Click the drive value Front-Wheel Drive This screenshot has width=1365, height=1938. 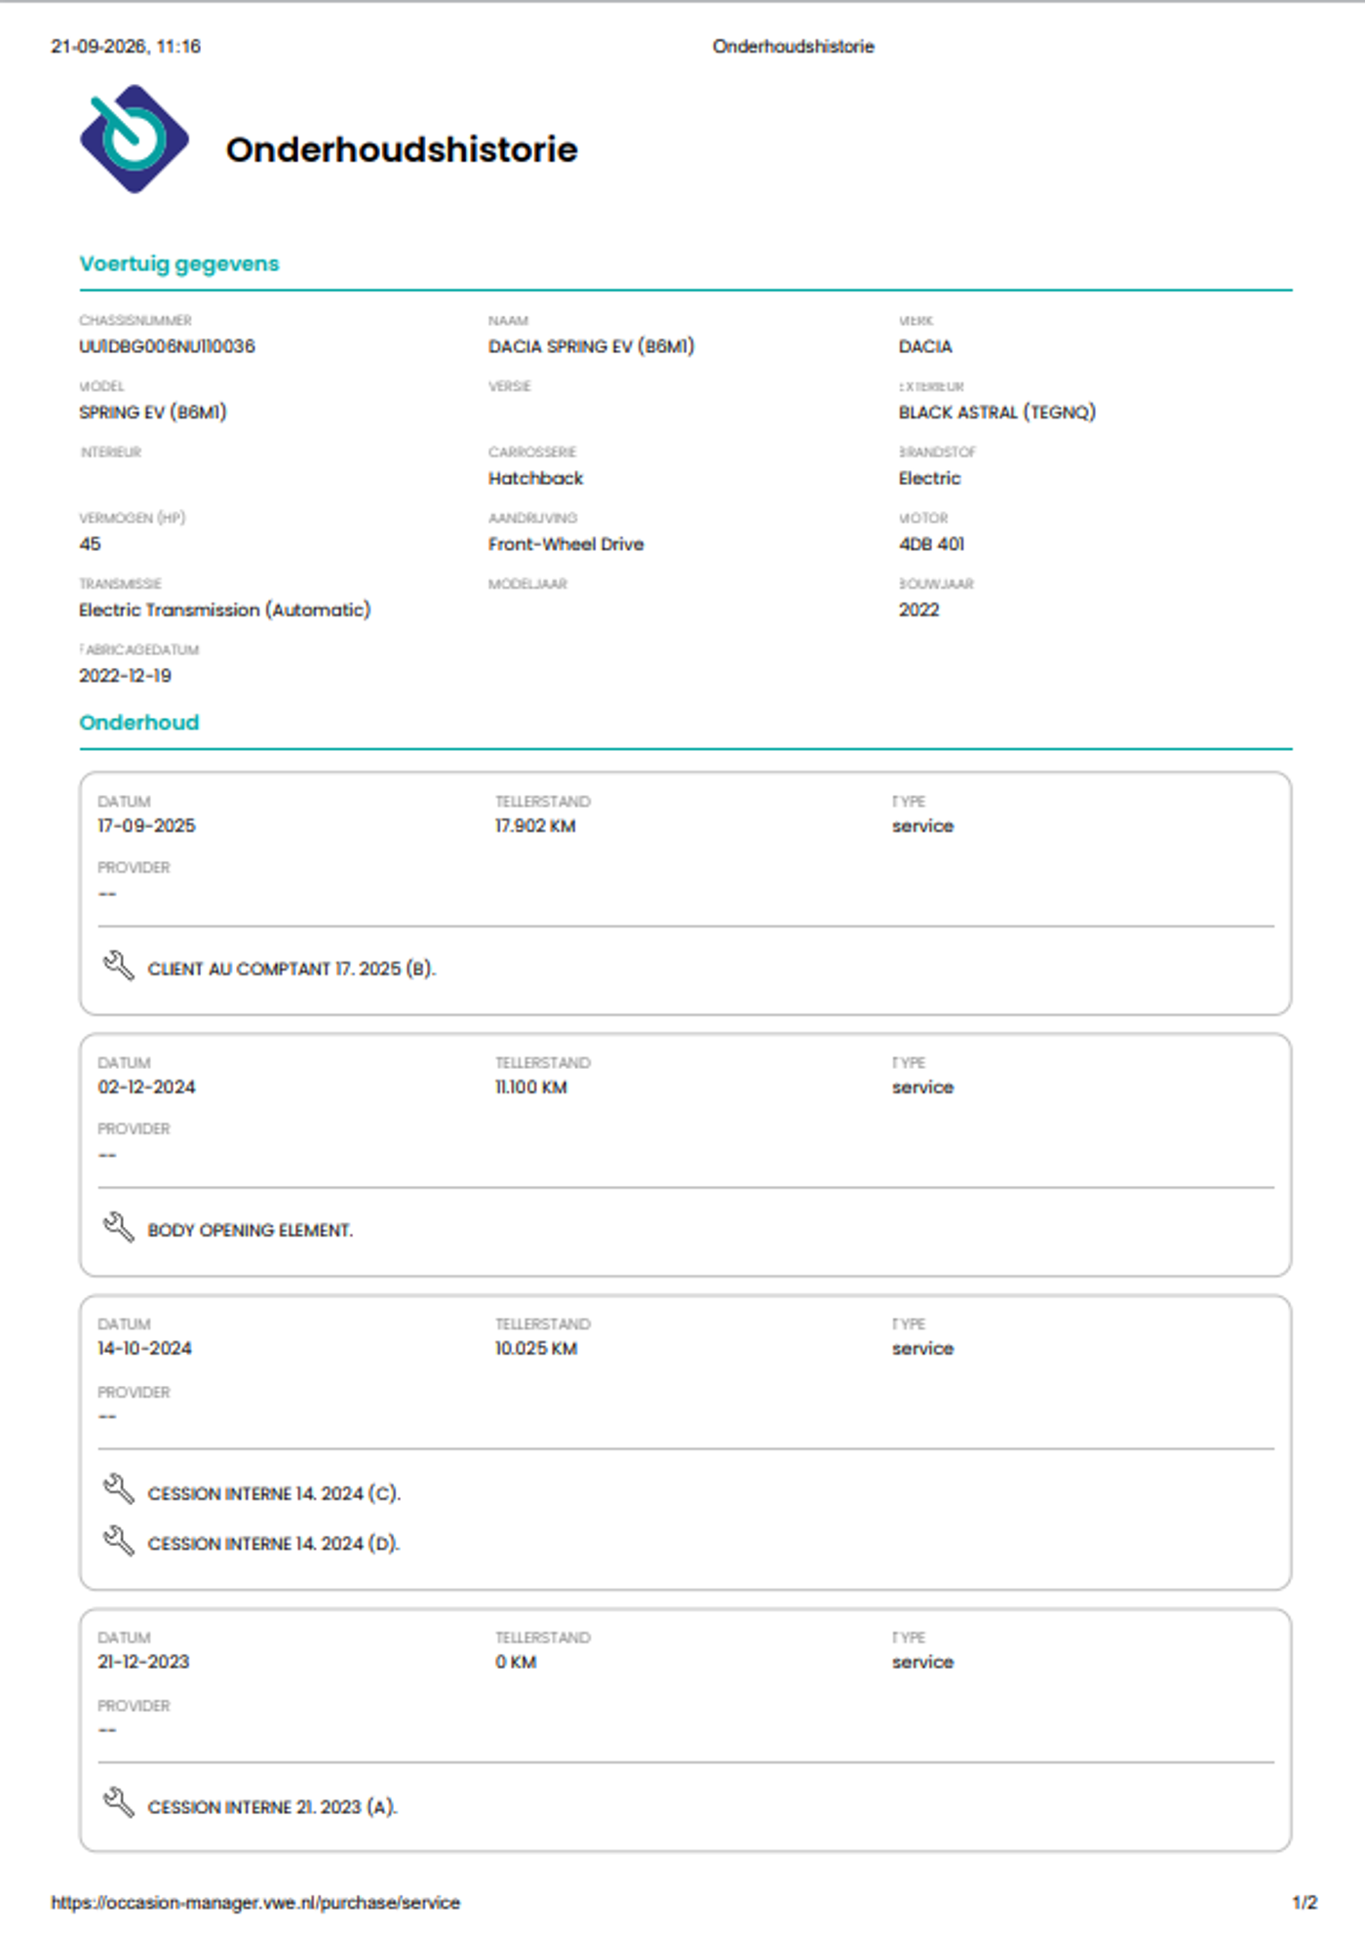tap(565, 544)
